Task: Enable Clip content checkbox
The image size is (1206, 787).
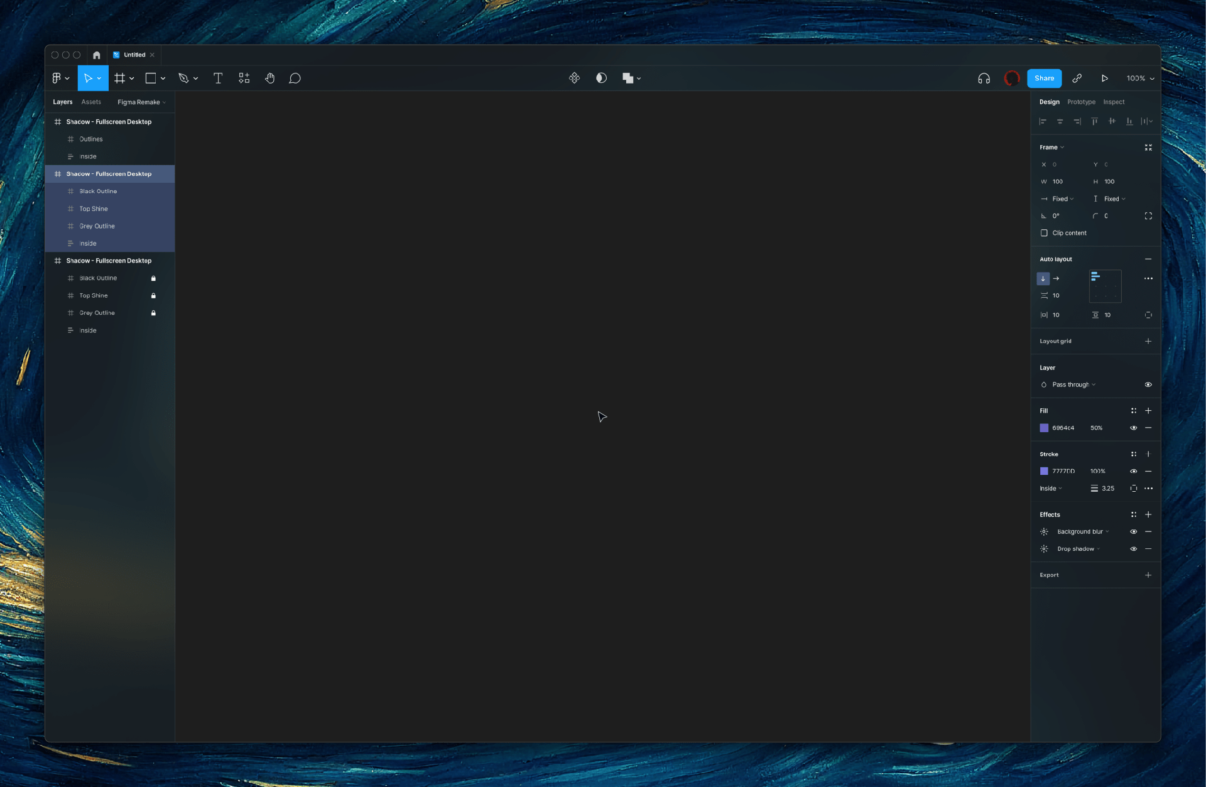Action: [1044, 233]
